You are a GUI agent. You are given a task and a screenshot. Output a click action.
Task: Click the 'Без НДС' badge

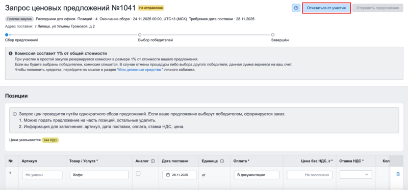point(50,140)
